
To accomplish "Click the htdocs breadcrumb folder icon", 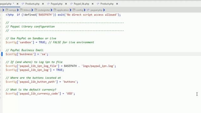I will (21, 10).
